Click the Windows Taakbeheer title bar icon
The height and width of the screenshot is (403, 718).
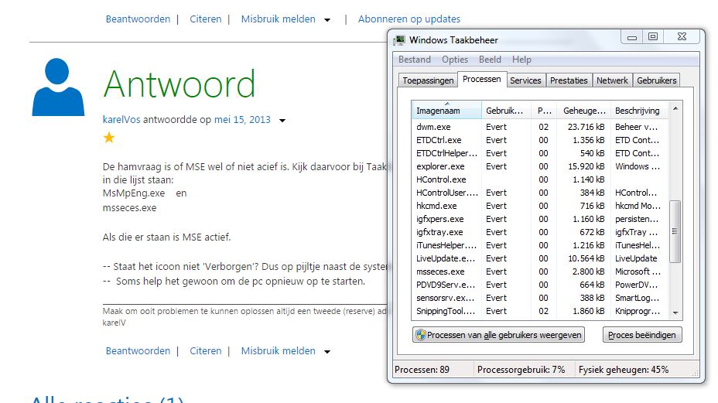[400, 40]
